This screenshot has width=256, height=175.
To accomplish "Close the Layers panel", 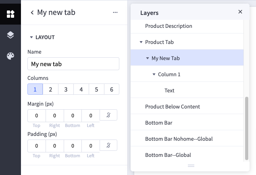I will [x=240, y=12].
